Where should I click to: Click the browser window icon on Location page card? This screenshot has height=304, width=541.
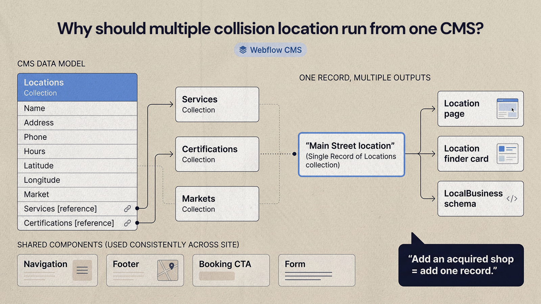tap(508, 108)
